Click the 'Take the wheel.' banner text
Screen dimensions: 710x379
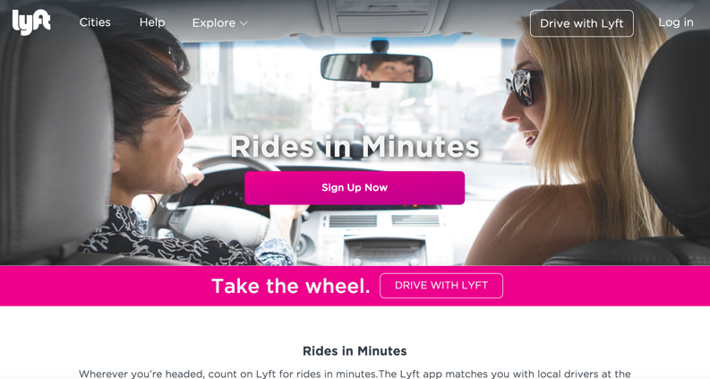(291, 286)
